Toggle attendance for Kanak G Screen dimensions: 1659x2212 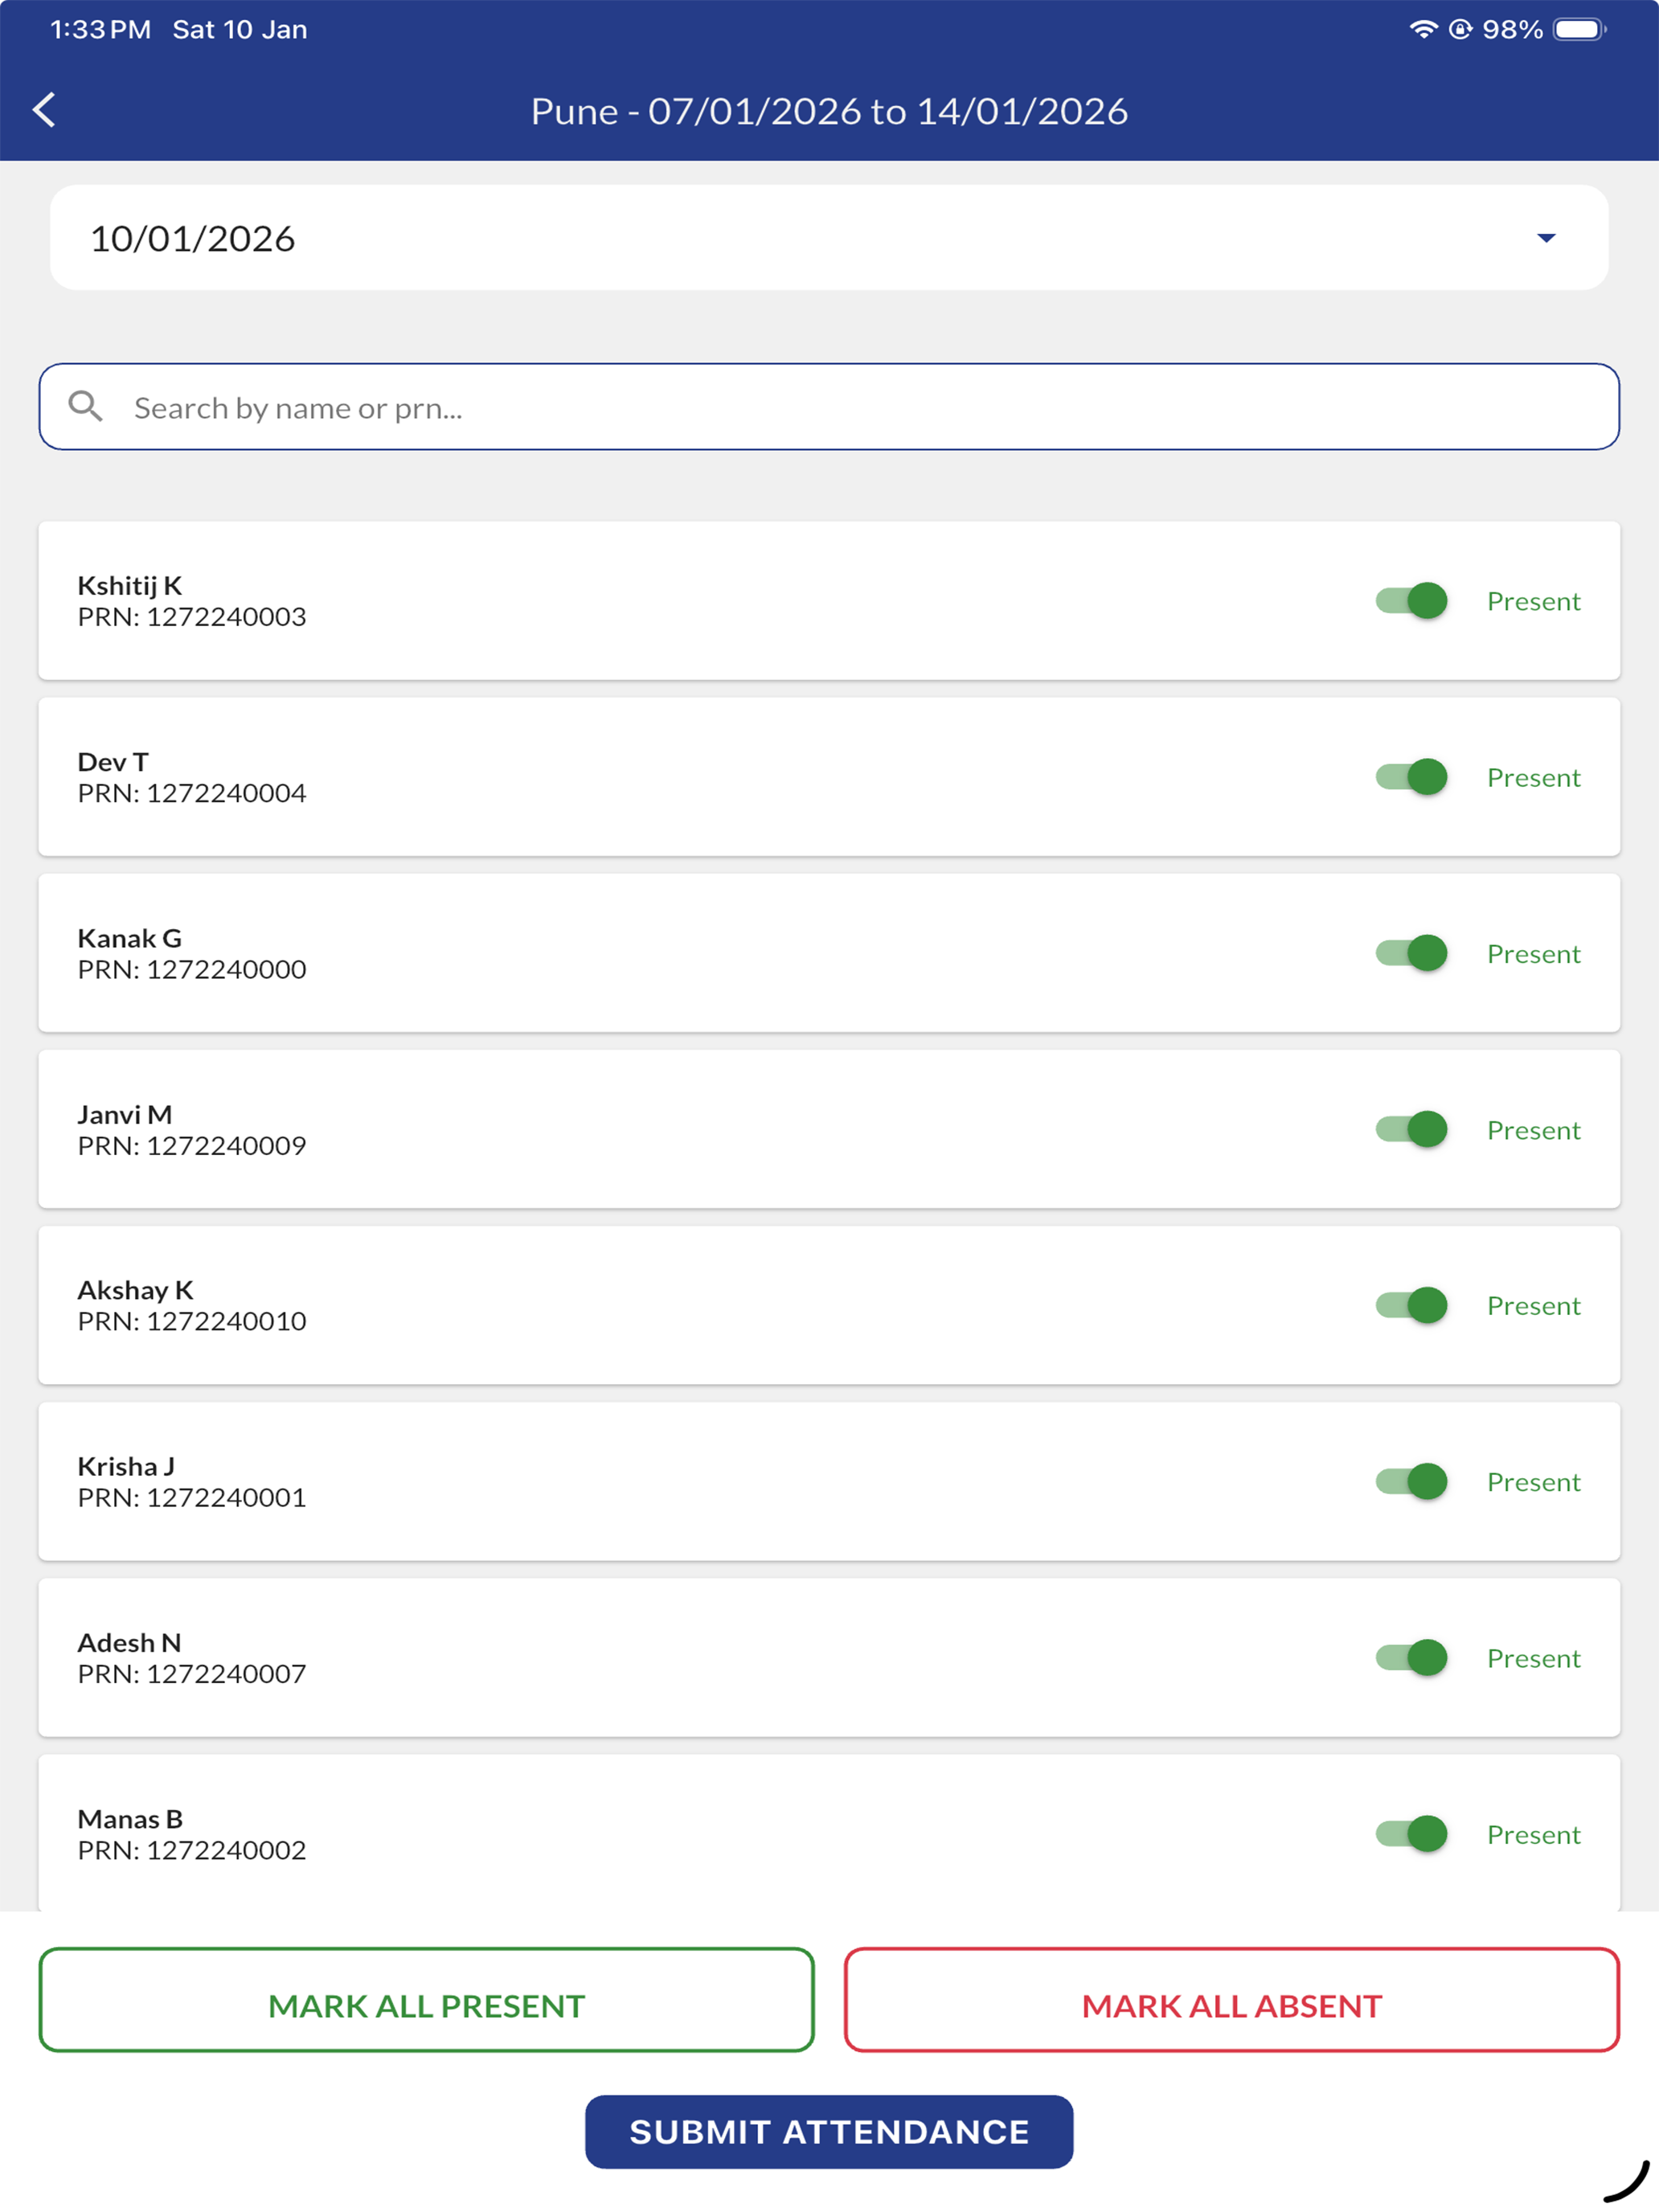(x=1411, y=953)
